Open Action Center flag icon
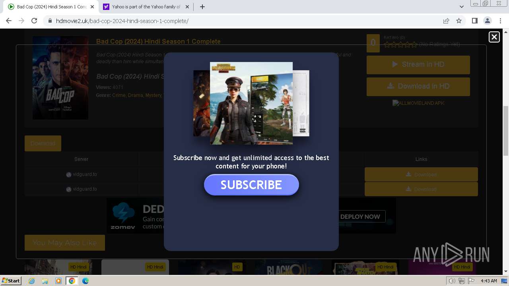The image size is (509, 286). [x=471, y=281]
